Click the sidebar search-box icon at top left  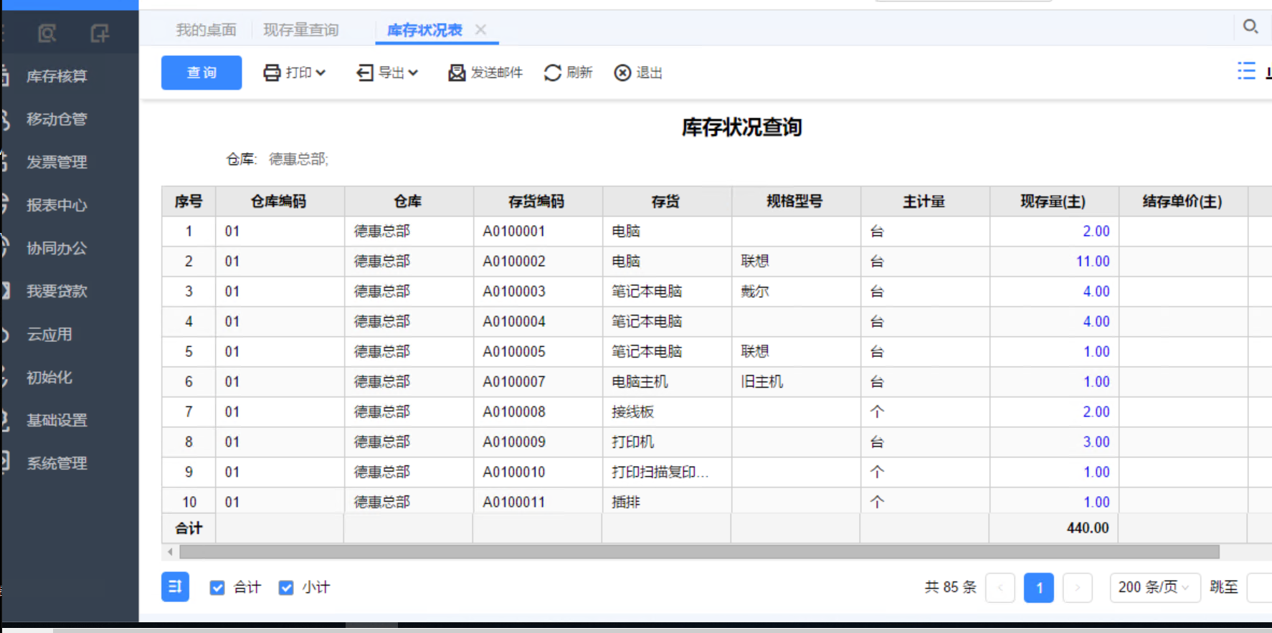47,33
